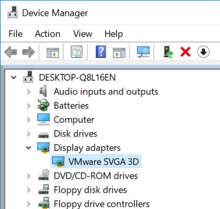220x209 pixels.
Task: Collapse the DESKTOP-Q8L16EN root node
Action: [x=14, y=78]
